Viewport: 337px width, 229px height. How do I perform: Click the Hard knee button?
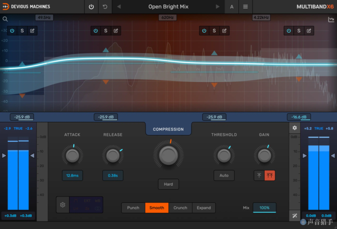tap(168, 184)
